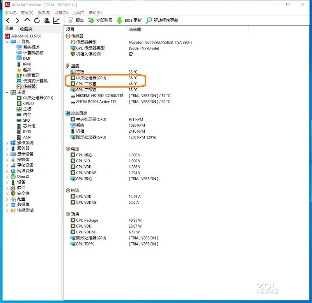Open 驱动程序更新 driver update
The image size is (312, 303).
[162, 21]
